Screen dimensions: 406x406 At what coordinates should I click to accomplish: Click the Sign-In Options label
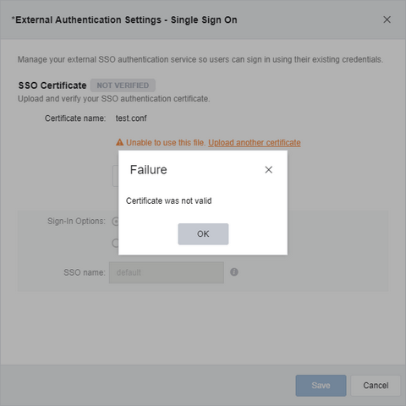(76, 222)
